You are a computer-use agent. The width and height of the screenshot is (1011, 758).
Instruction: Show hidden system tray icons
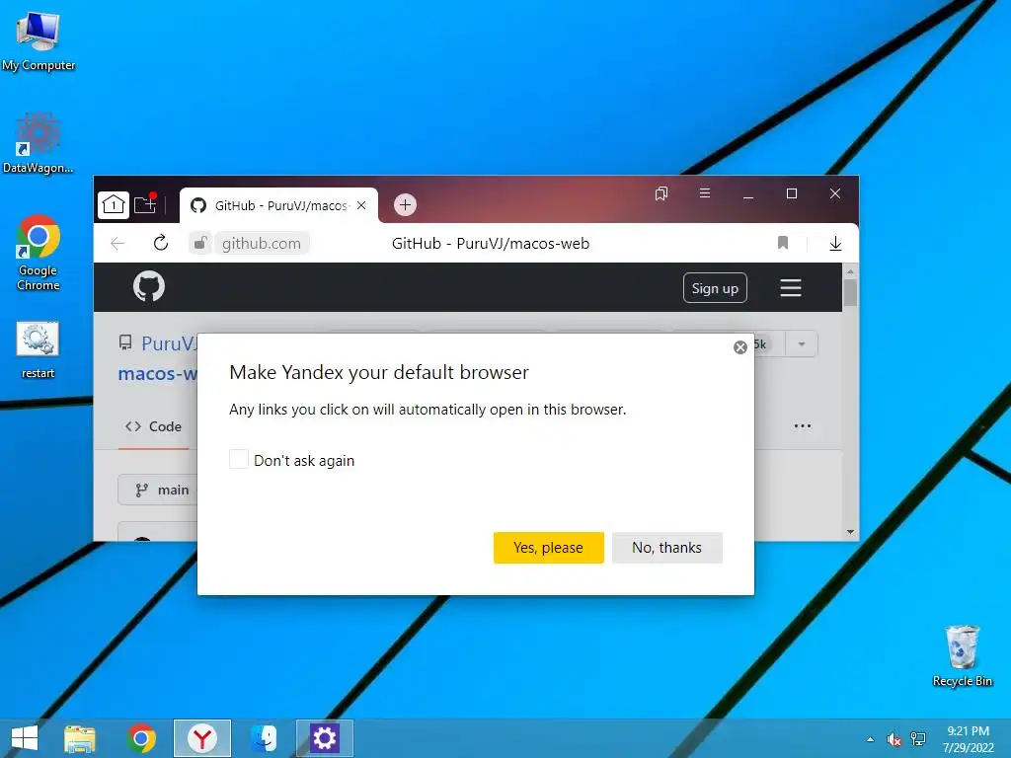870,739
